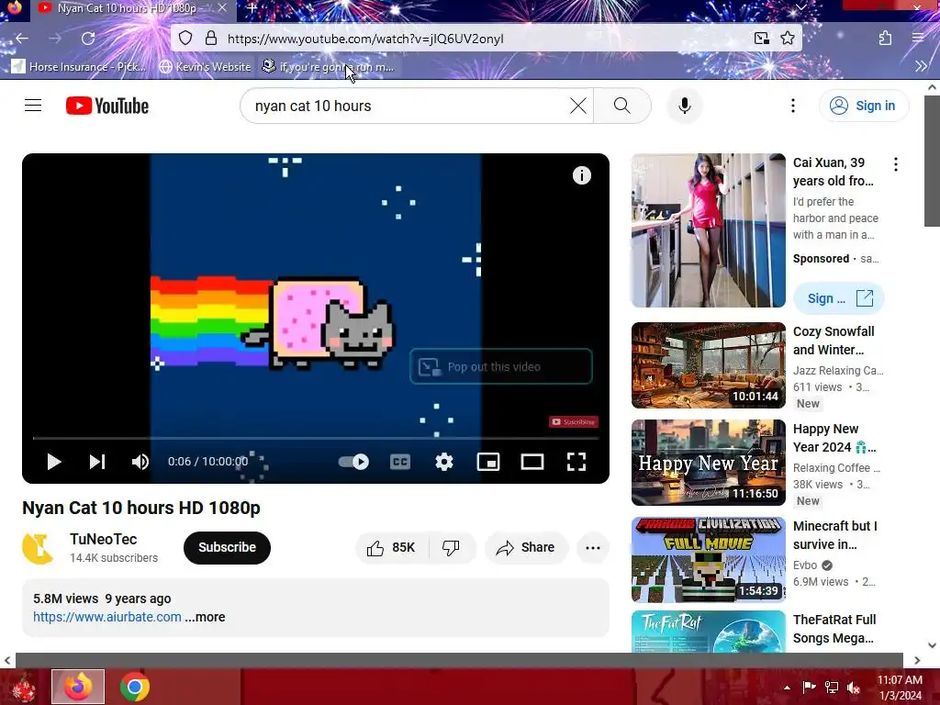Click the ad's Sign up button

[x=839, y=298]
